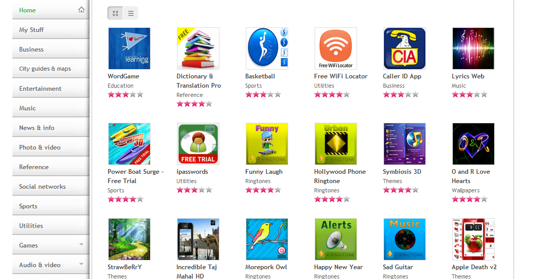Screen dimensions: 533x279
Task: Open Dictionary & Translation Pro title link
Action: coord(199,81)
